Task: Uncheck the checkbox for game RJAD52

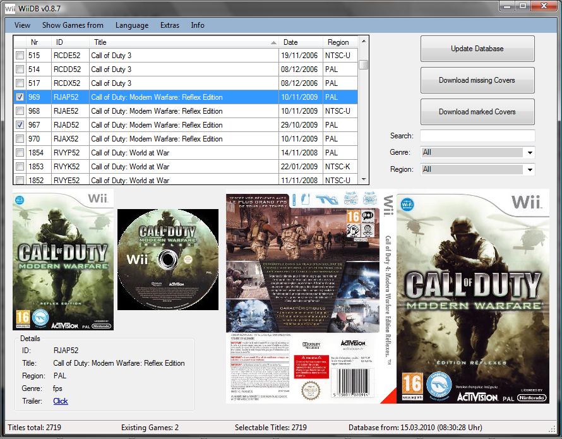Action: pyautogui.click(x=20, y=125)
